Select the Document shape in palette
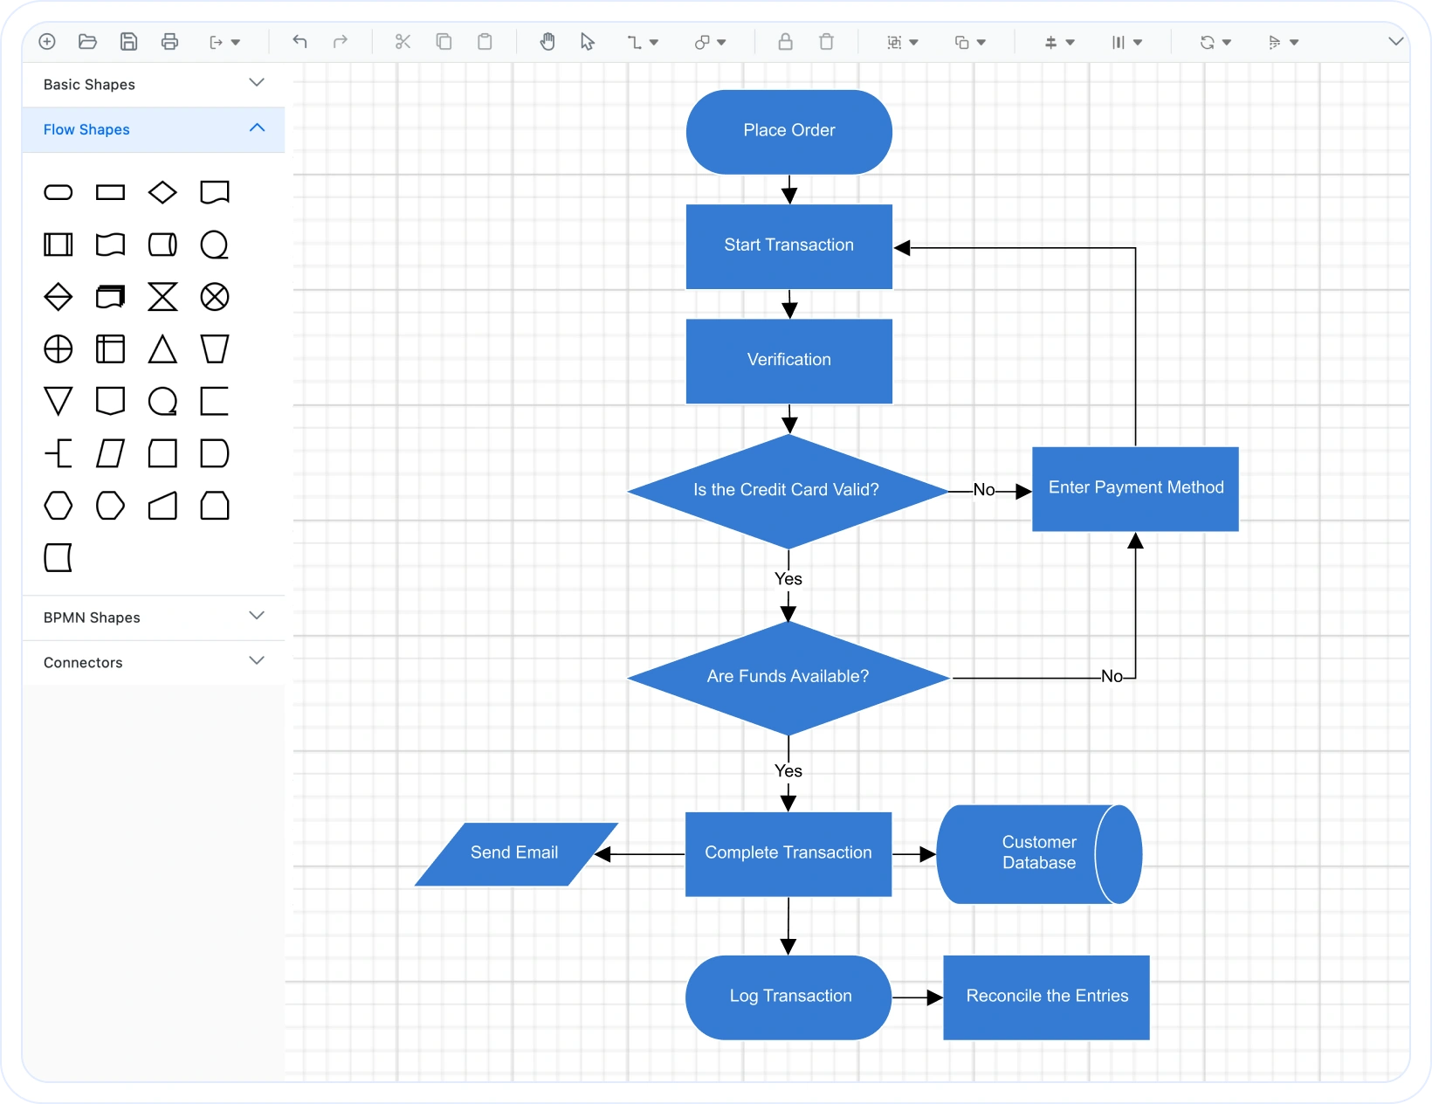The width and height of the screenshot is (1432, 1104). 215,192
